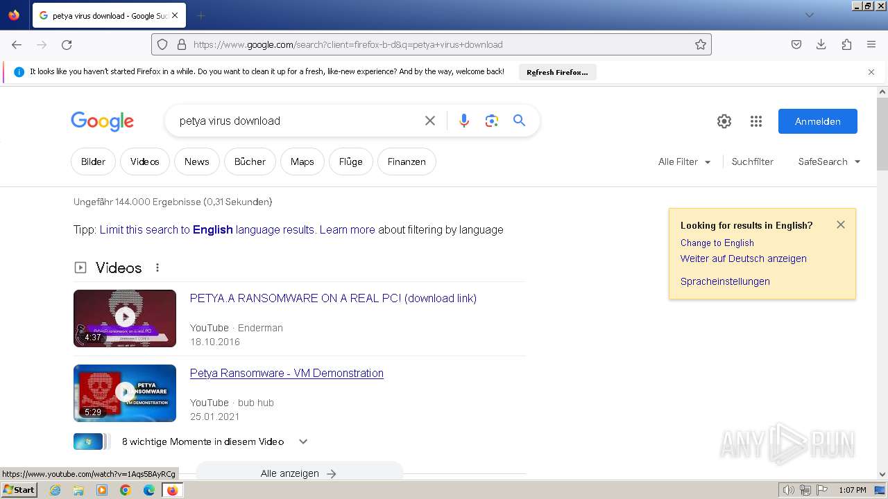Screen dimensions: 888x499
Task: Bookmark this page with star icon
Action: pyautogui.click(x=701, y=44)
